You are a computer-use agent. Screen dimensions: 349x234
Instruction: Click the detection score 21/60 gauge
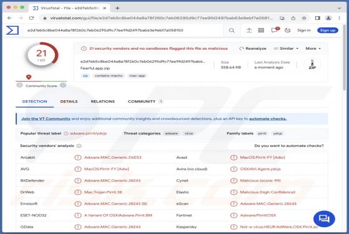pos(41,55)
